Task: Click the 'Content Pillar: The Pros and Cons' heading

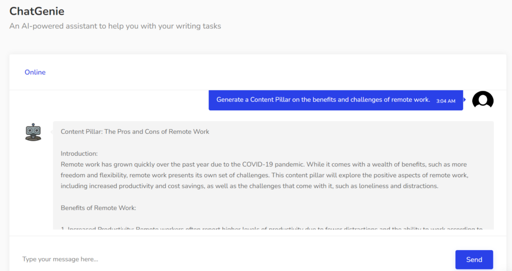Action: pyautogui.click(x=135, y=132)
